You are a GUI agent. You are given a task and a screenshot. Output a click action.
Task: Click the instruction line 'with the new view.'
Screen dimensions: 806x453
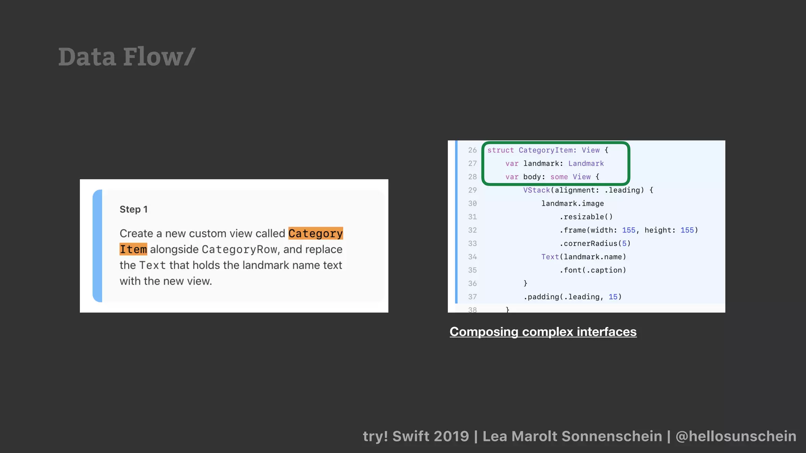pos(166,281)
